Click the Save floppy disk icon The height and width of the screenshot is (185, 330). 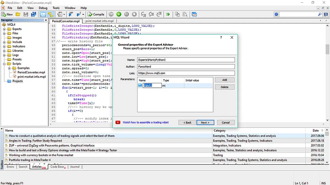[x=26, y=14]
